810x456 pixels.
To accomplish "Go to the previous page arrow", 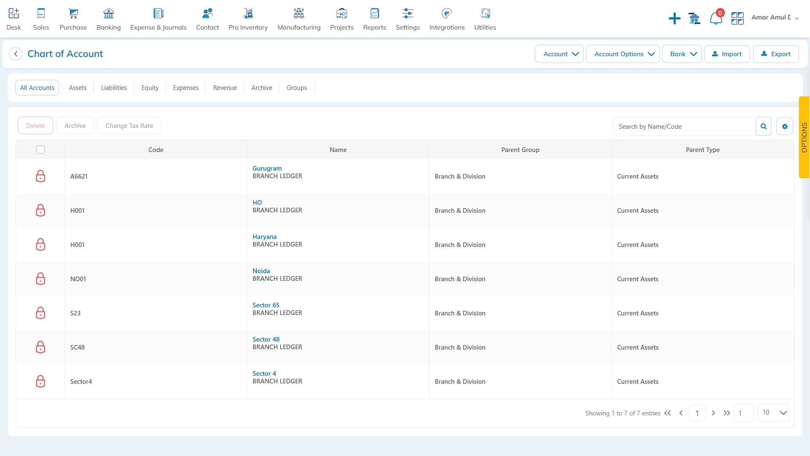I will (x=681, y=413).
